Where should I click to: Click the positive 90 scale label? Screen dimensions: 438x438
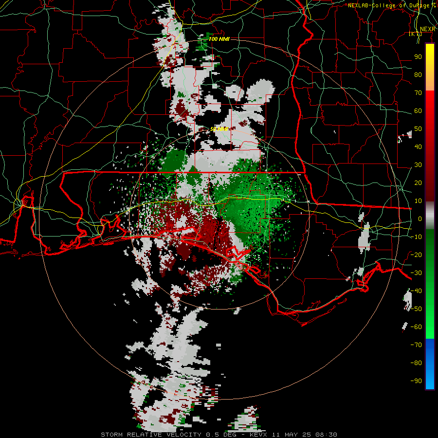(x=418, y=57)
